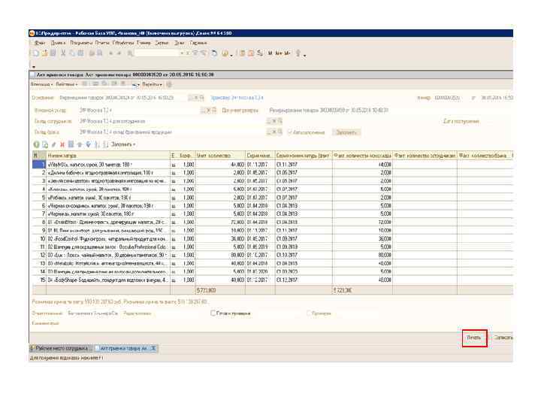Open the search field dropdown arrow
Viewport: 541px width, 406px height.
[x=182, y=53]
